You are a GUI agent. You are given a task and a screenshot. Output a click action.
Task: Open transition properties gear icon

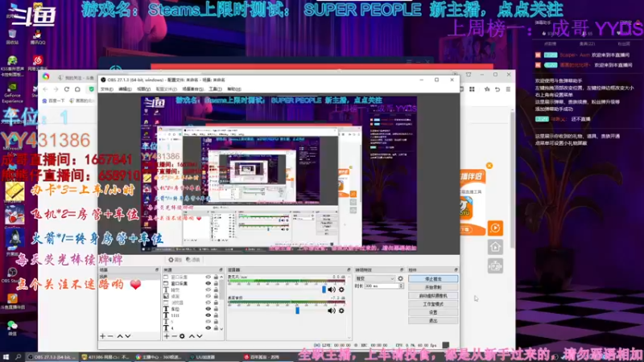click(x=400, y=278)
